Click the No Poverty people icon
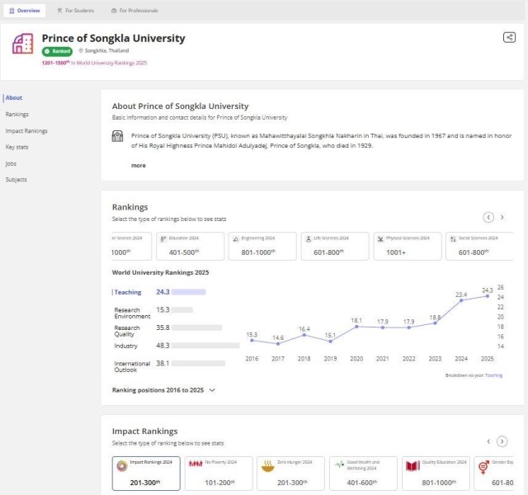The width and height of the screenshot is (528, 495). click(196, 464)
